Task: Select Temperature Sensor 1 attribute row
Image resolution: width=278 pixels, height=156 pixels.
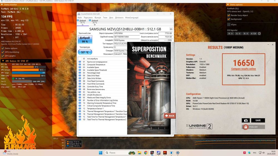Action: (103, 109)
